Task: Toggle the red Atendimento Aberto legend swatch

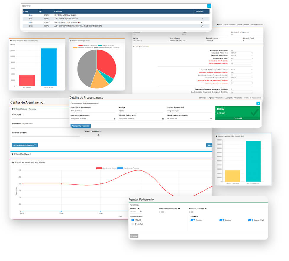Action: [x=99, y=168]
